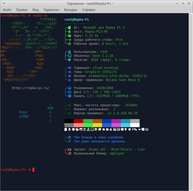Click the SD card icon beside the ОС line

click(70, 28)
